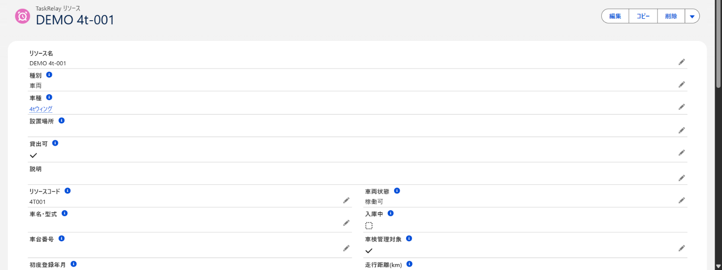Toggle the 貸出可 checkmark
Image resolution: width=722 pixels, height=270 pixels.
pyautogui.click(x=33, y=155)
